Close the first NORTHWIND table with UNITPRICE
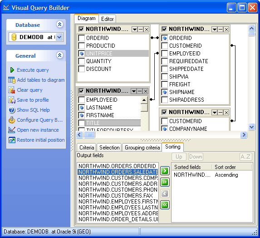The image size is (260, 238). point(147,30)
